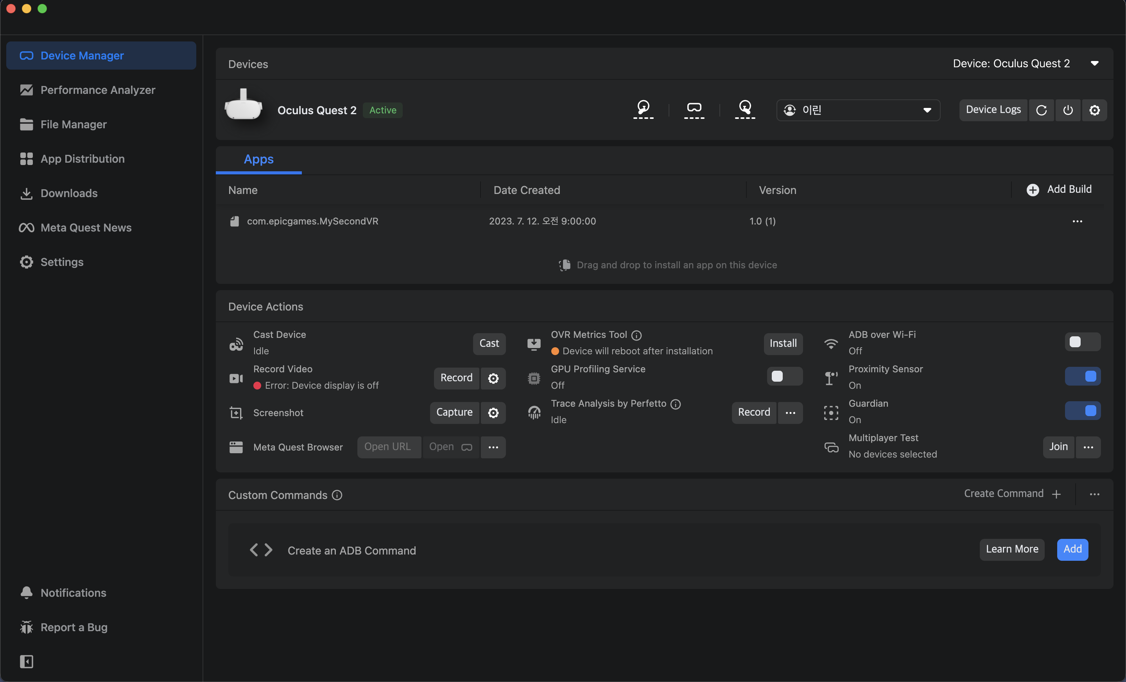The height and width of the screenshot is (682, 1126).
Task: Turn off the Proximity Sensor
Action: pos(1082,376)
